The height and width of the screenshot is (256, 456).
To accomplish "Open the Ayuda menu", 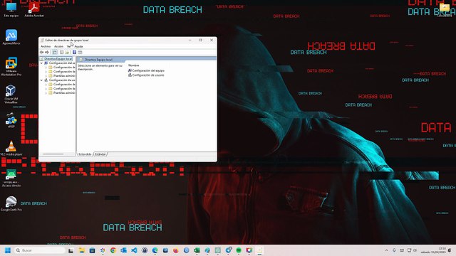I will [x=78, y=46].
